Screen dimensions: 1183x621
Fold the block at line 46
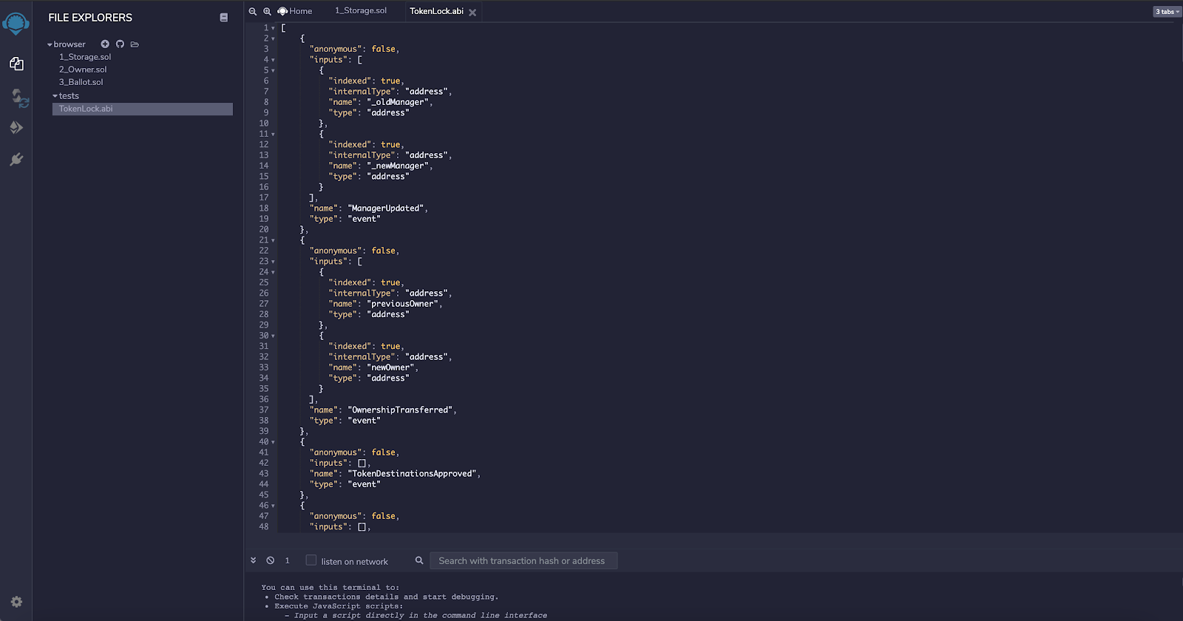273,506
